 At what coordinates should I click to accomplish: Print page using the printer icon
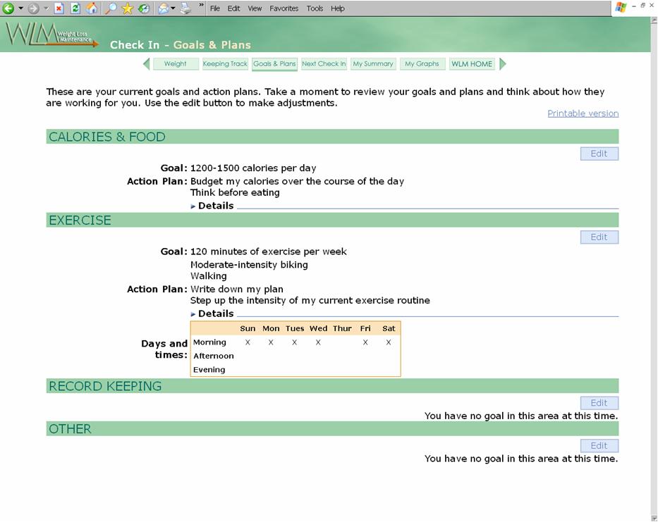(x=185, y=8)
